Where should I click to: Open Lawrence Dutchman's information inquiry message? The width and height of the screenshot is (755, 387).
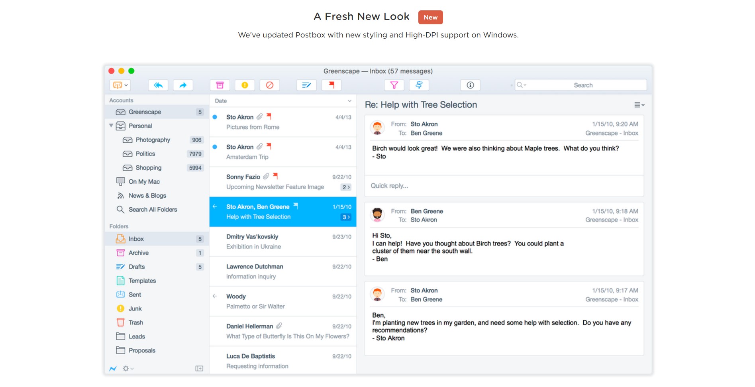tap(283, 271)
